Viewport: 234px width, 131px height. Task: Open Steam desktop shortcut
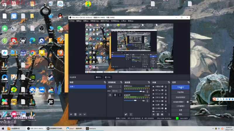(51, 79)
